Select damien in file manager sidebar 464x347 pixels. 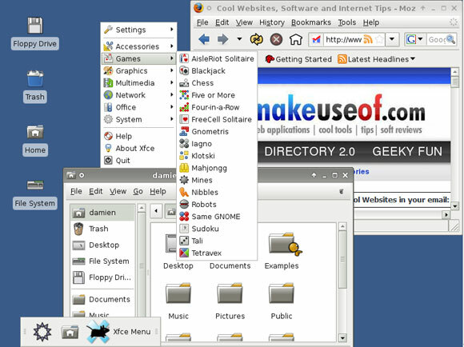coord(102,213)
